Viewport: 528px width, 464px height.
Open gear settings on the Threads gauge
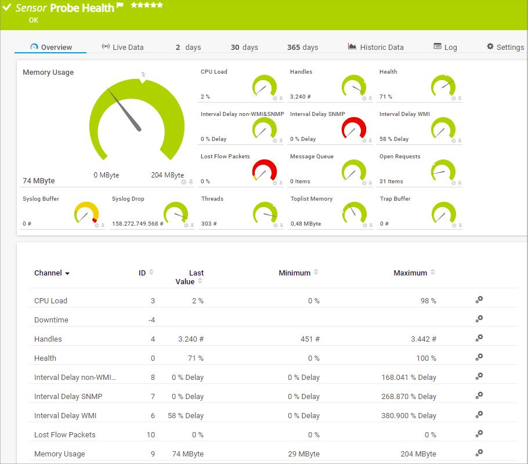point(276,226)
